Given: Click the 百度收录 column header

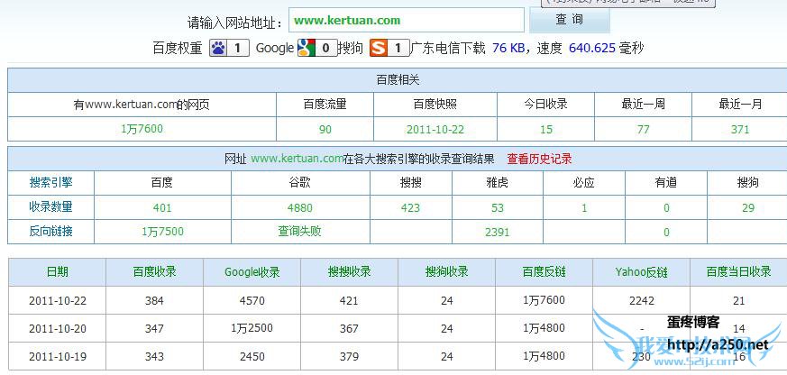Looking at the screenshot, I should tap(154, 271).
